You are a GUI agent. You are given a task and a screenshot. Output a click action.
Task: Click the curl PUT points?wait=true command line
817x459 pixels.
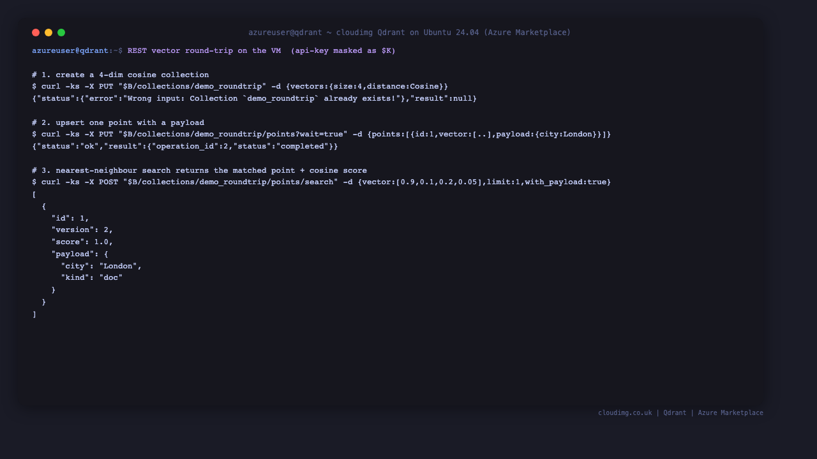(322, 134)
